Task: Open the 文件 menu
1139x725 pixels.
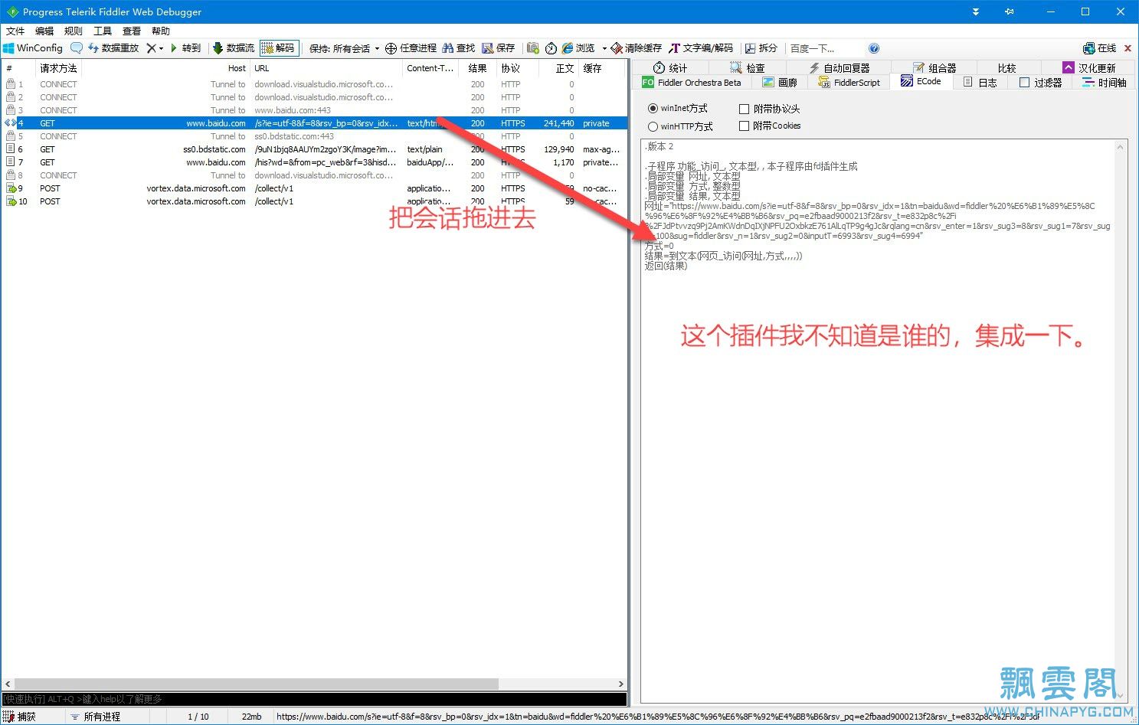Action: (x=15, y=31)
